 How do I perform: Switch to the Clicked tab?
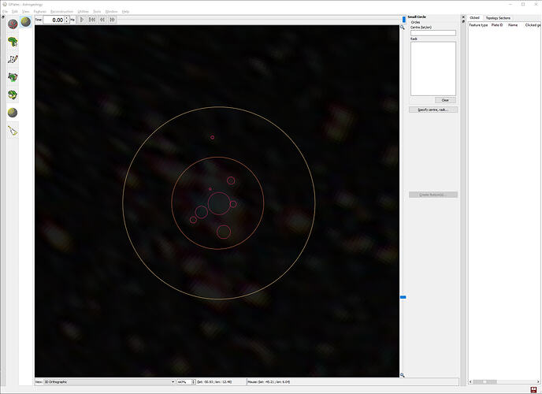click(x=474, y=18)
